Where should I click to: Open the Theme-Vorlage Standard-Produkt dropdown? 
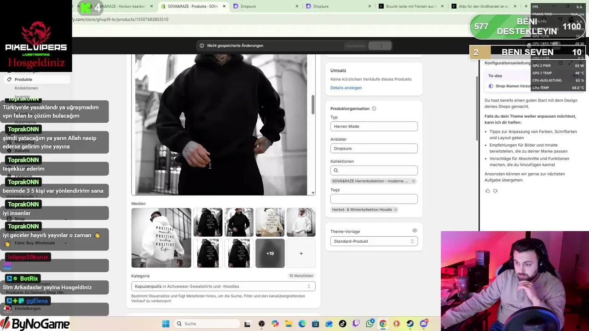pyautogui.click(x=374, y=241)
